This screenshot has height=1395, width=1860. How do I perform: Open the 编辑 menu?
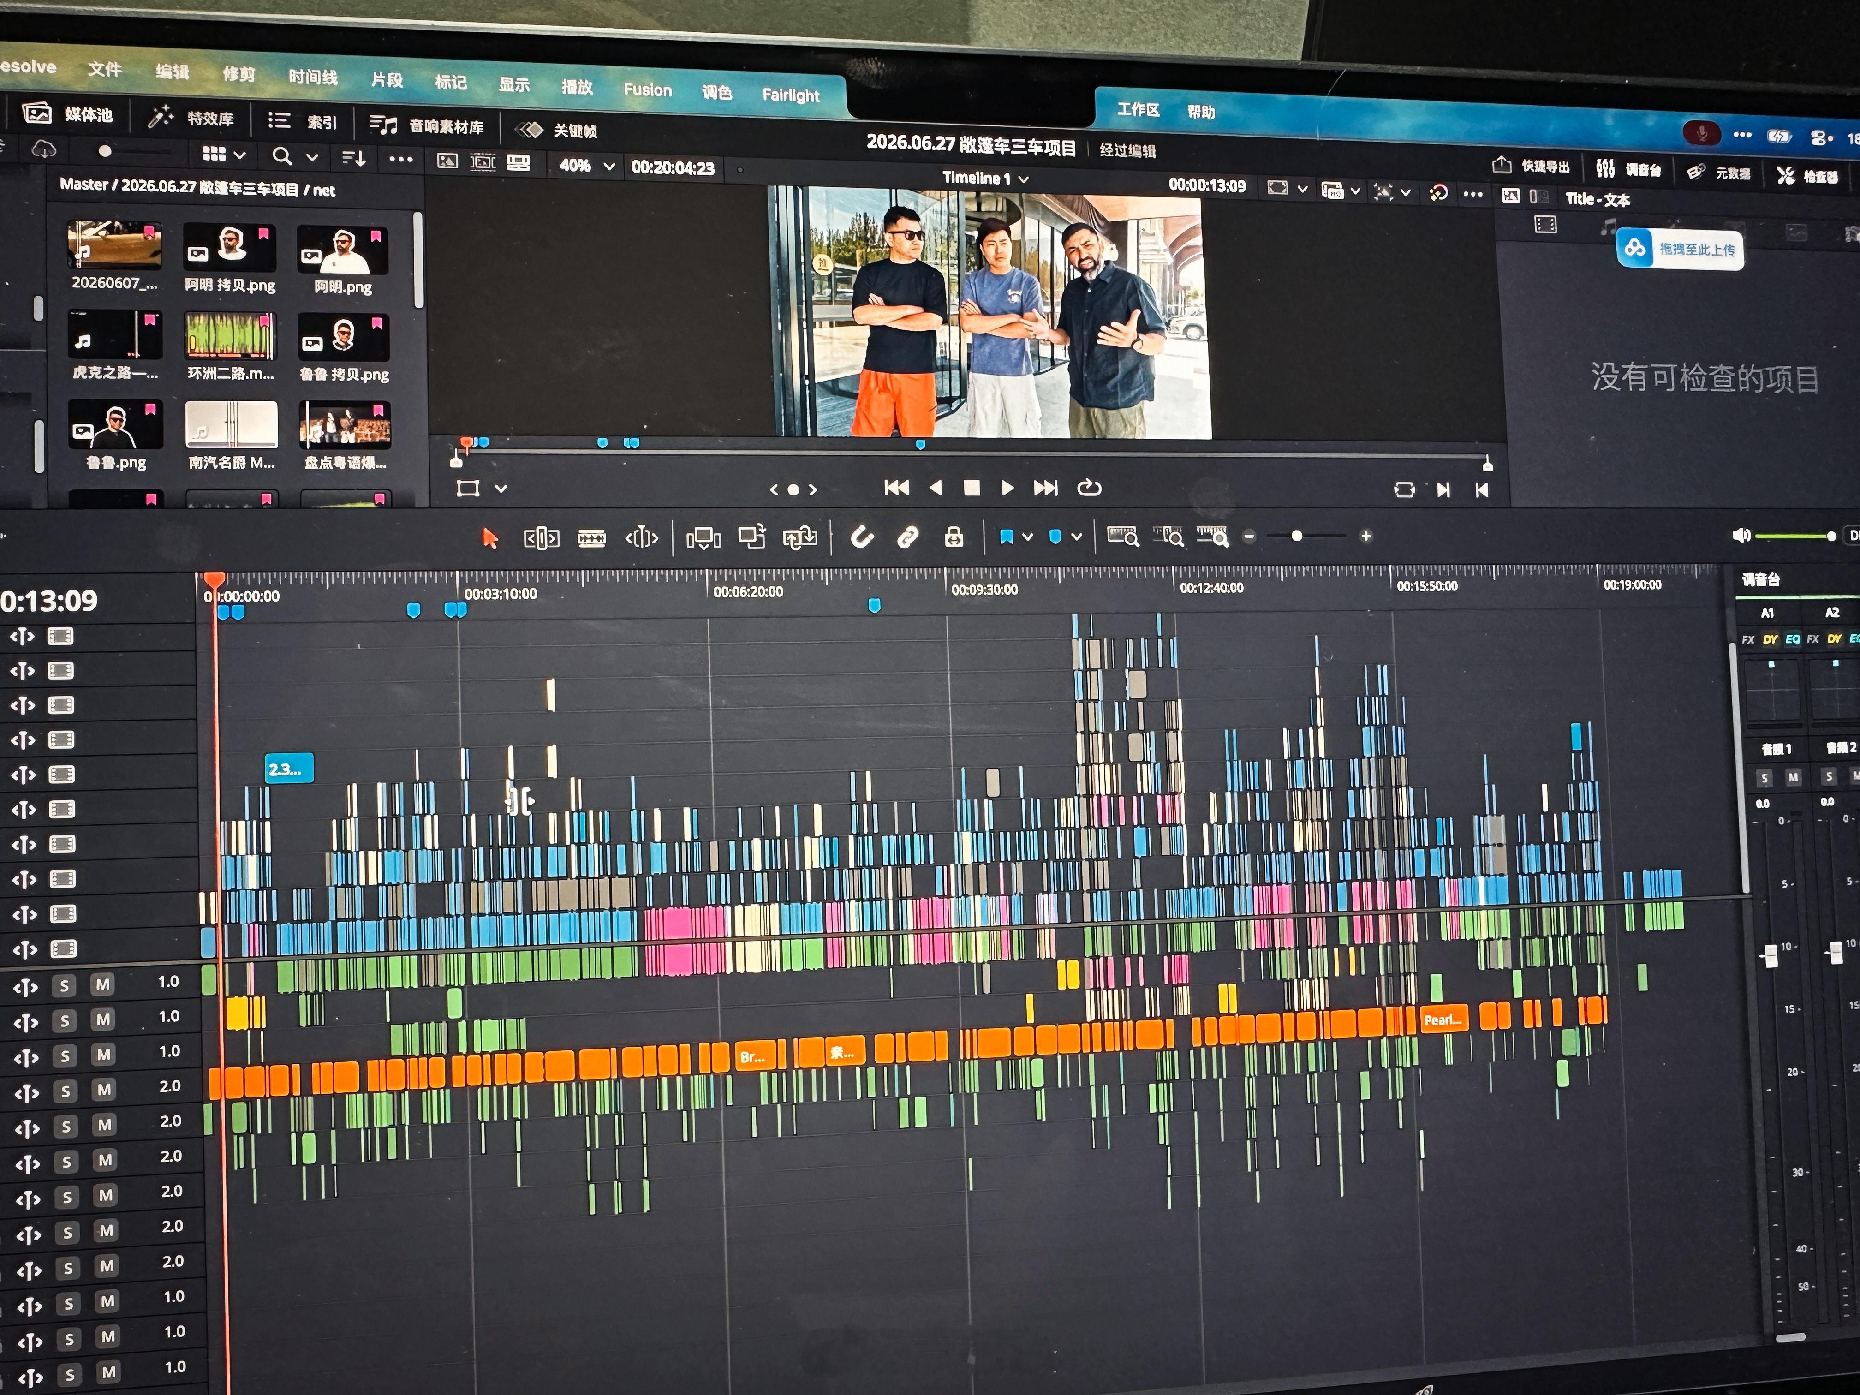(173, 72)
